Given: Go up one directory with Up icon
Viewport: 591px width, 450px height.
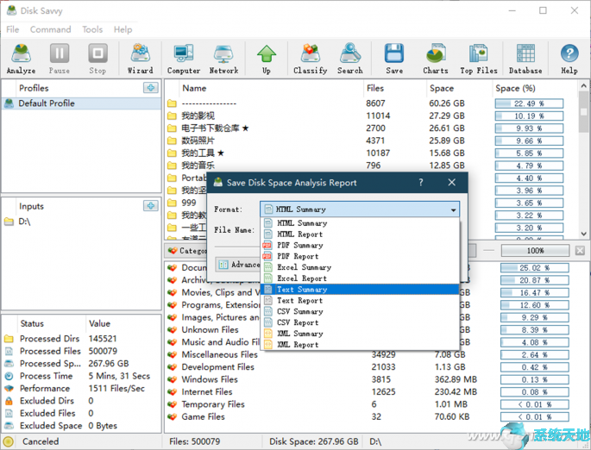Looking at the screenshot, I should [267, 59].
